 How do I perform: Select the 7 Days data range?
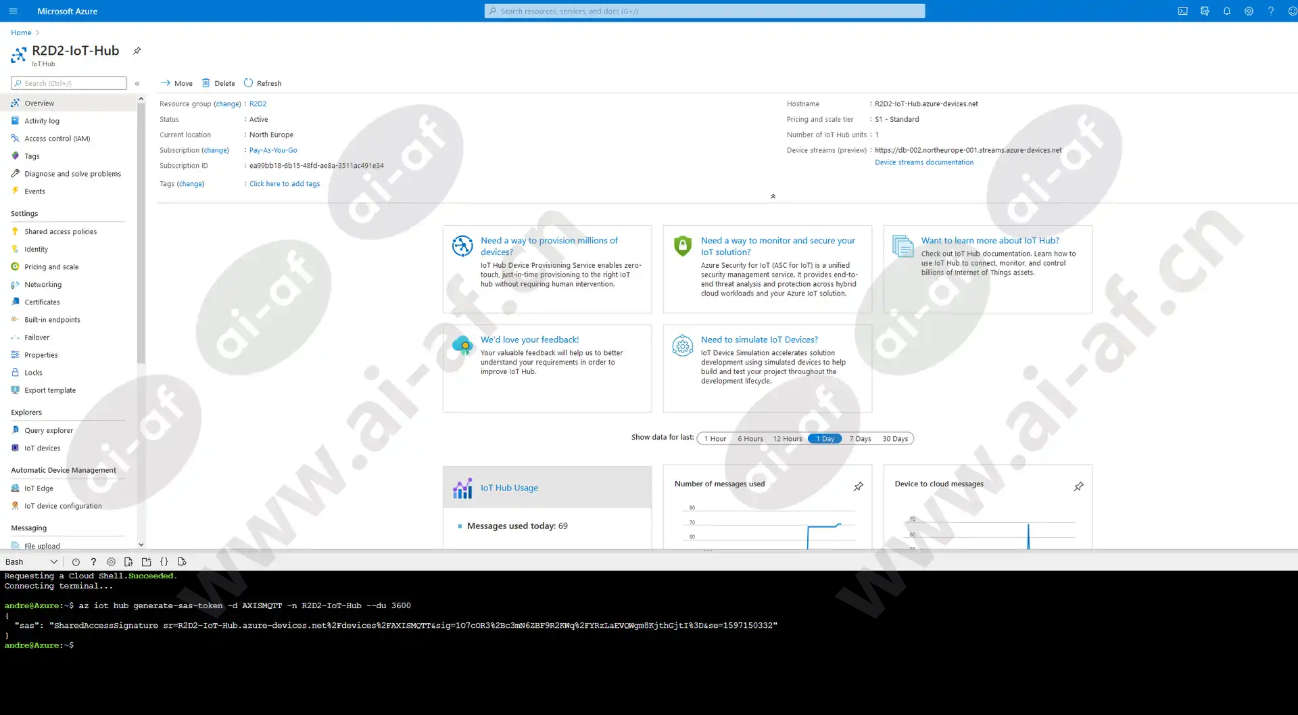pyautogui.click(x=860, y=438)
